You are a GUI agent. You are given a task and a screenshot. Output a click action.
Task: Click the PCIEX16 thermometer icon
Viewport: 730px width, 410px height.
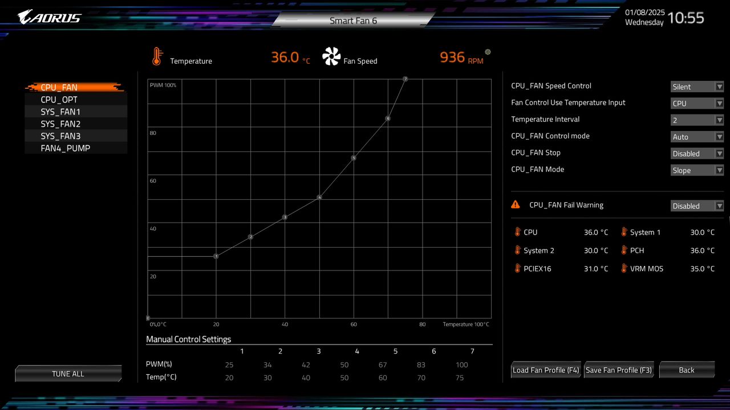click(x=518, y=268)
